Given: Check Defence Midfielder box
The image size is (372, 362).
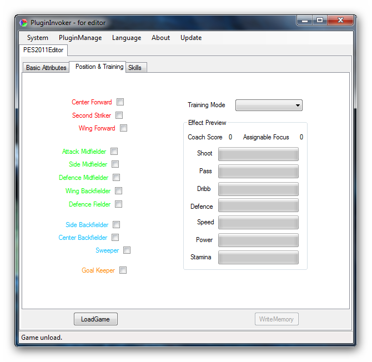Looking at the screenshot, I should pyautogui.click(x=116, y=178).
